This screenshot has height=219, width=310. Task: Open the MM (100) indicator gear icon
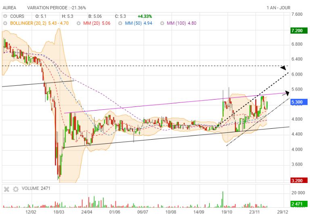pyautogui.click(x=162, y=23)
